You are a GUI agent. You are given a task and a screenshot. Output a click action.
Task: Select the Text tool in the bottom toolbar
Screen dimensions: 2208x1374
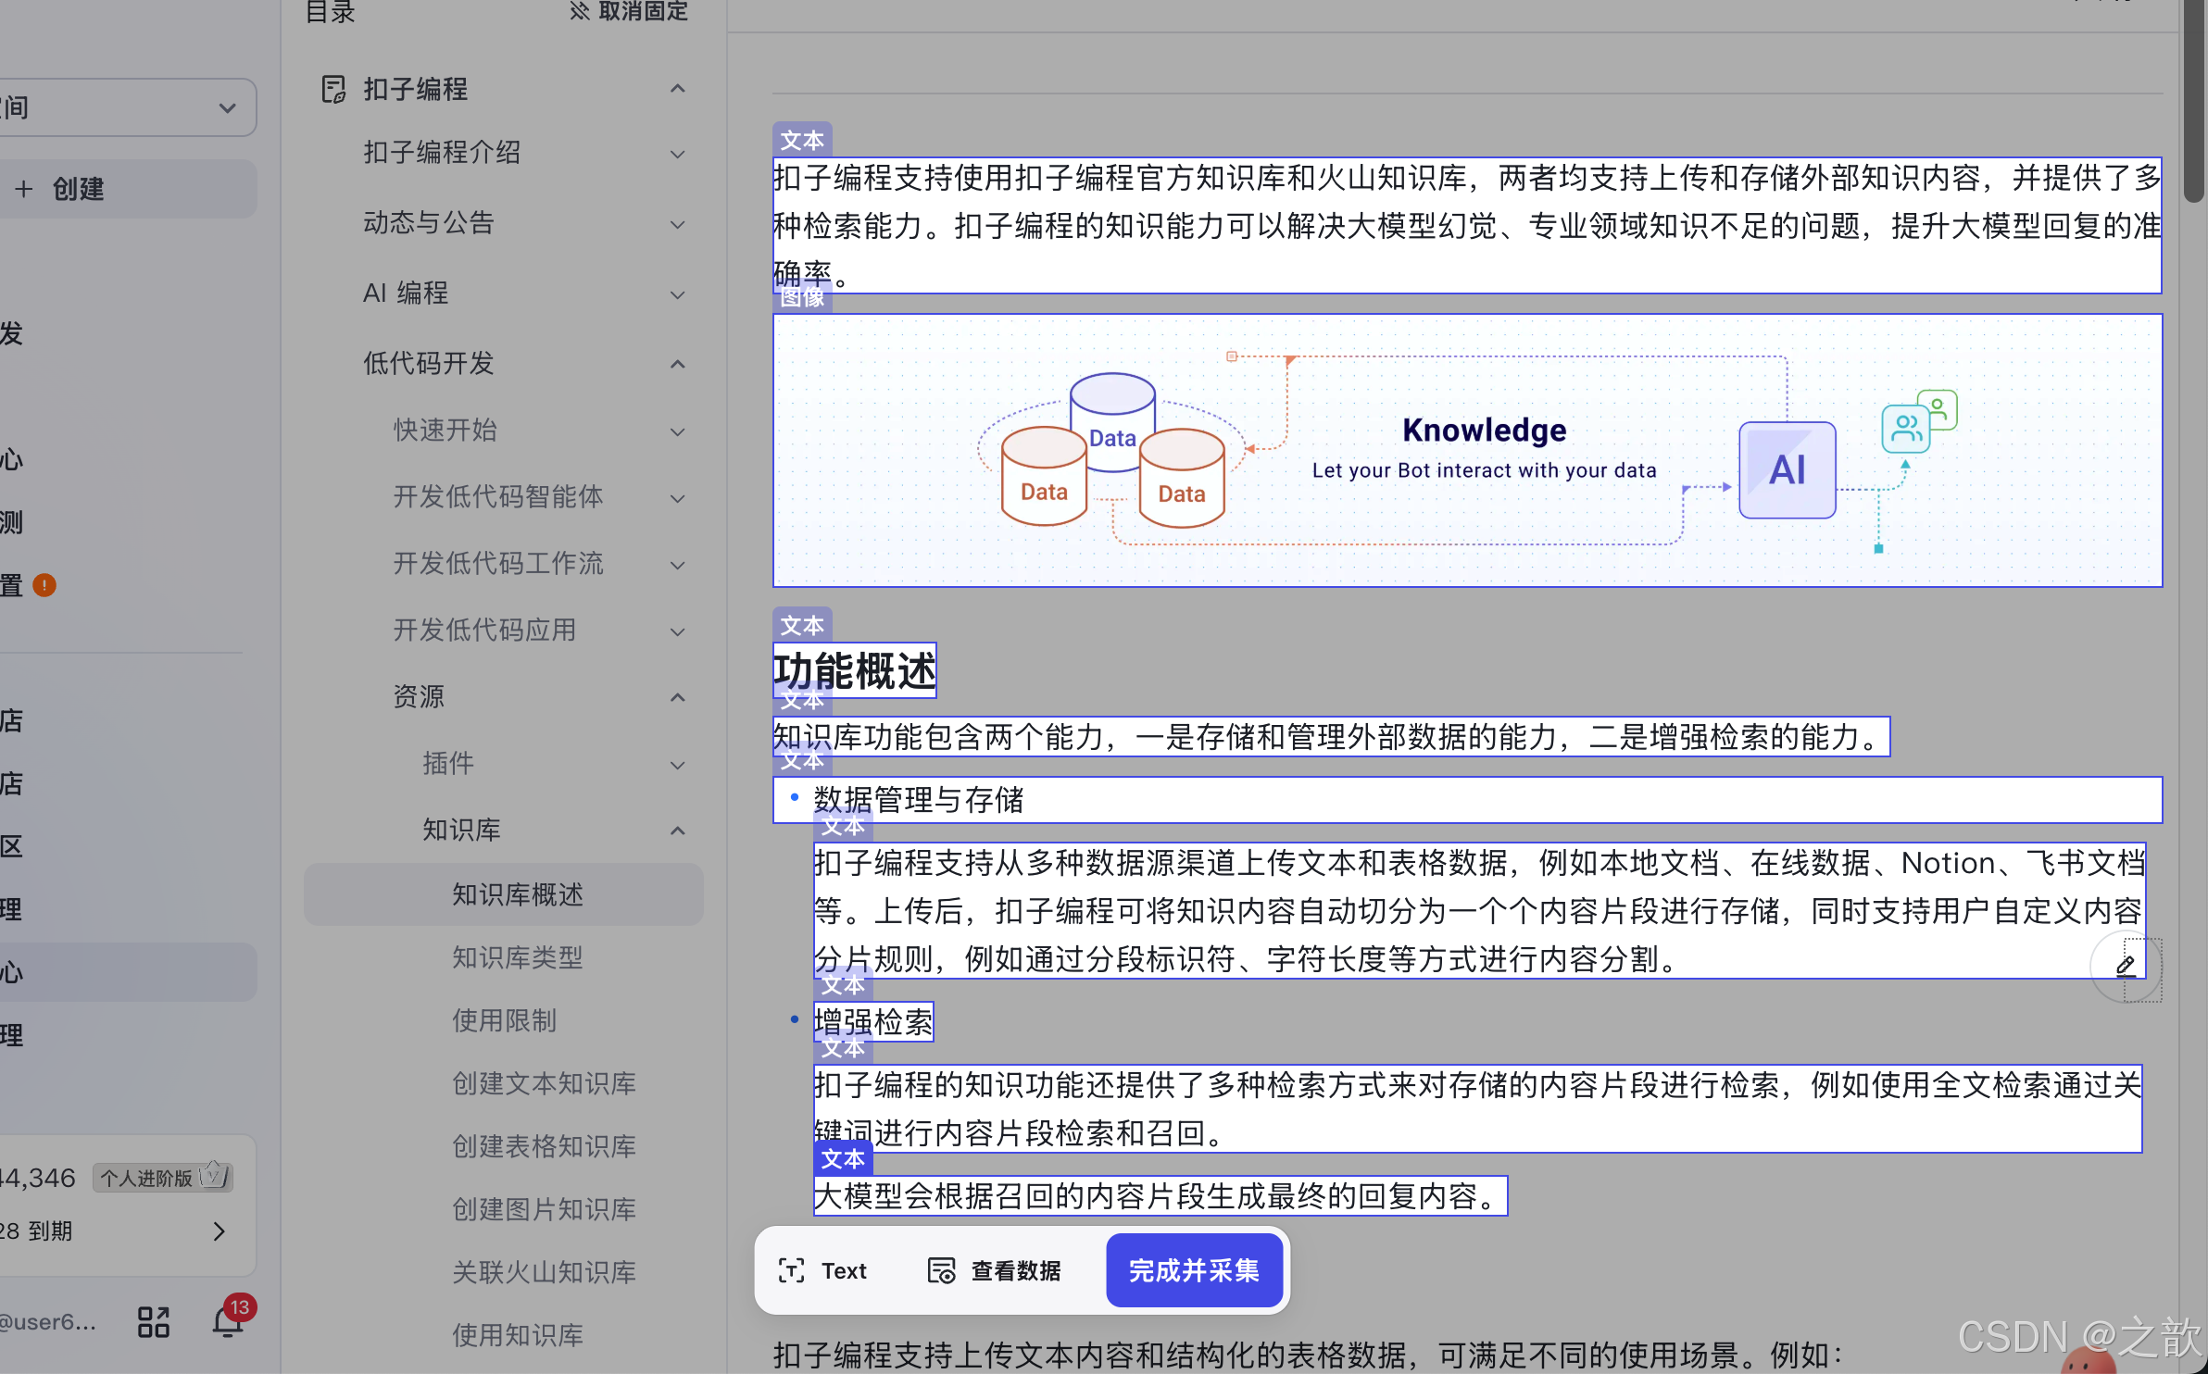point(821,1270)
